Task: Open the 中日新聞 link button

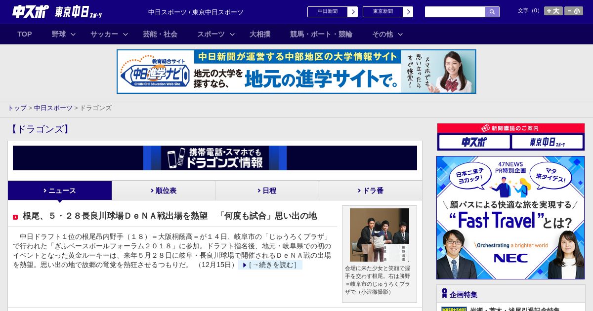Action: coord(328,12)
